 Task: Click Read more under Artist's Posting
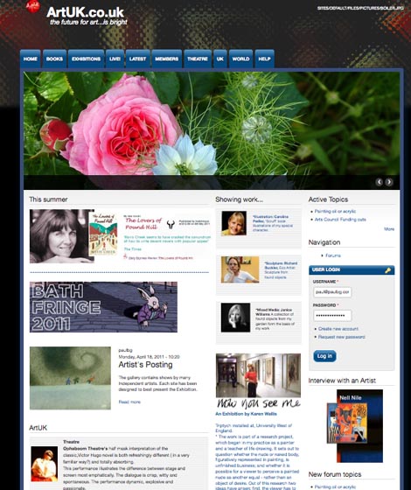[129, 402]
